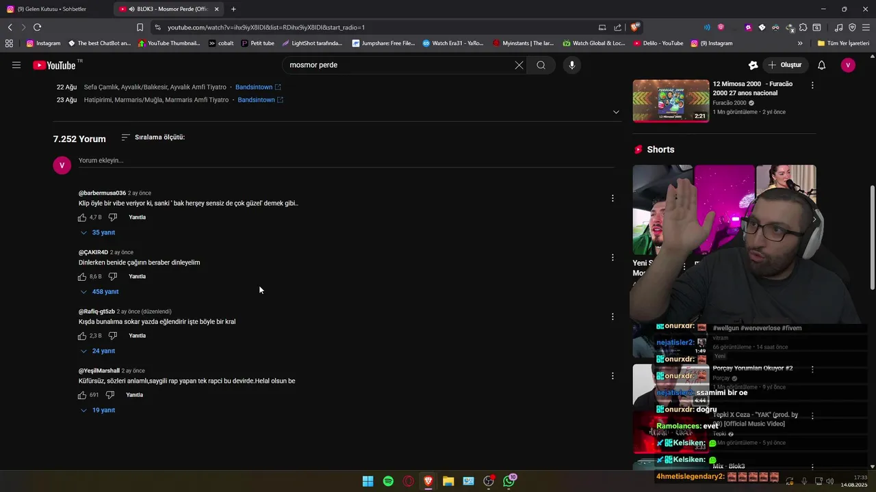
Task: Dislike the @Rafiq-gt5zb comment
Action: (x=113, y=336)
